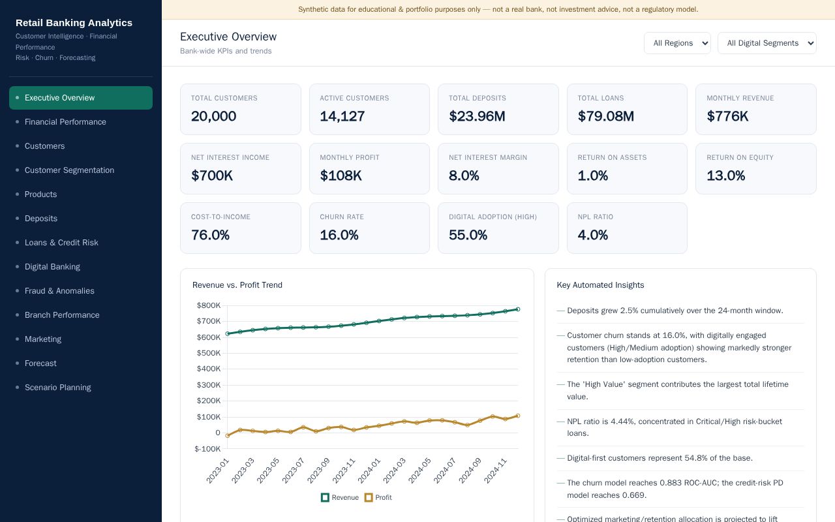Viewport: 835px width, 522px height.
Task: Click Churn Rate 16.0% value
Action: click(x=339, y=236)
